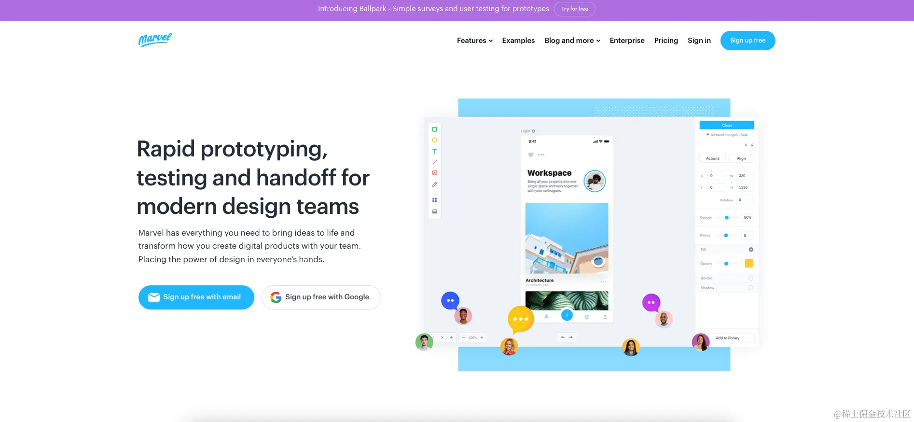Screen dimensions: 914x422
Task: Click the Save link next to Unsaved changes
Action: click(x=744, y=135)
